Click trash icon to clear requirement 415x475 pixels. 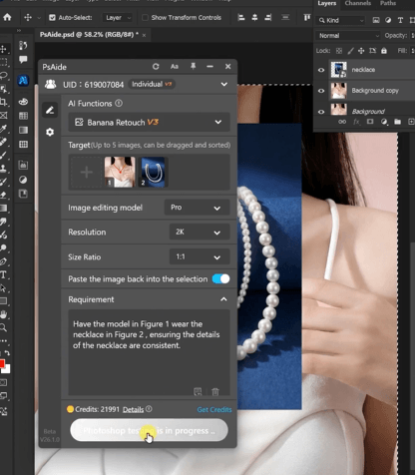(x=215, y=392)
